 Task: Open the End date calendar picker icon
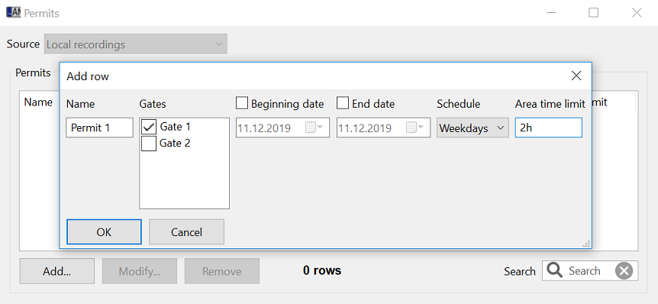414,128
